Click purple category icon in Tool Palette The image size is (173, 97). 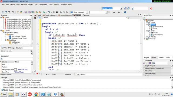pyautogui.click(x=150, y=63)
